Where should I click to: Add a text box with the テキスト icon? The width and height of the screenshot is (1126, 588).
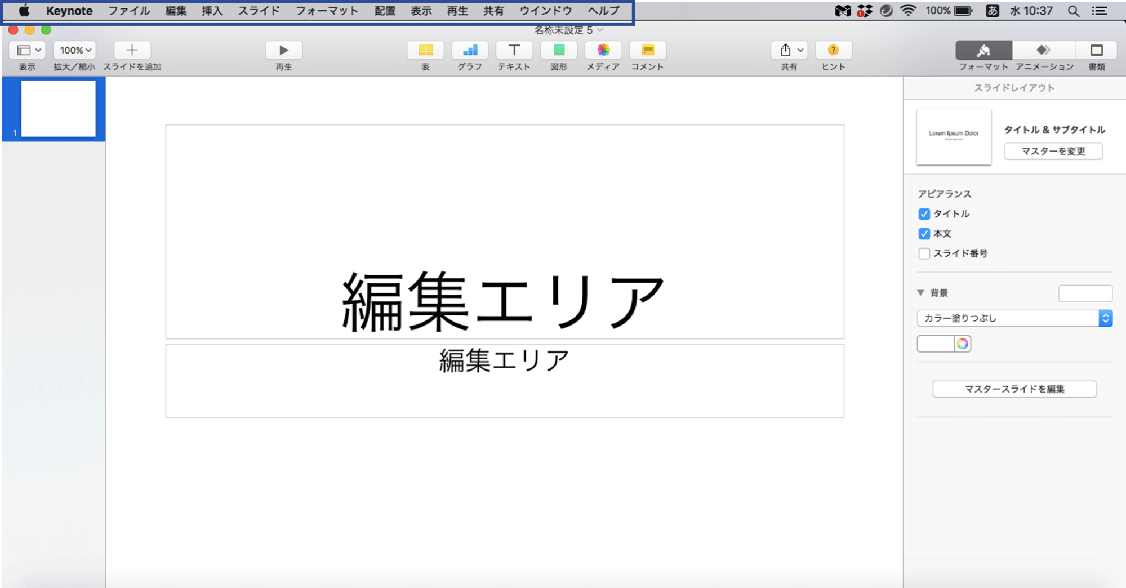pos(514,50)
